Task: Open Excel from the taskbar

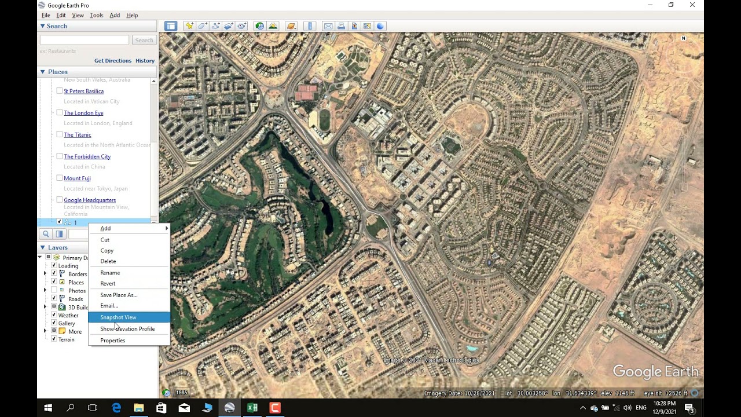Action: click(252, 408)
